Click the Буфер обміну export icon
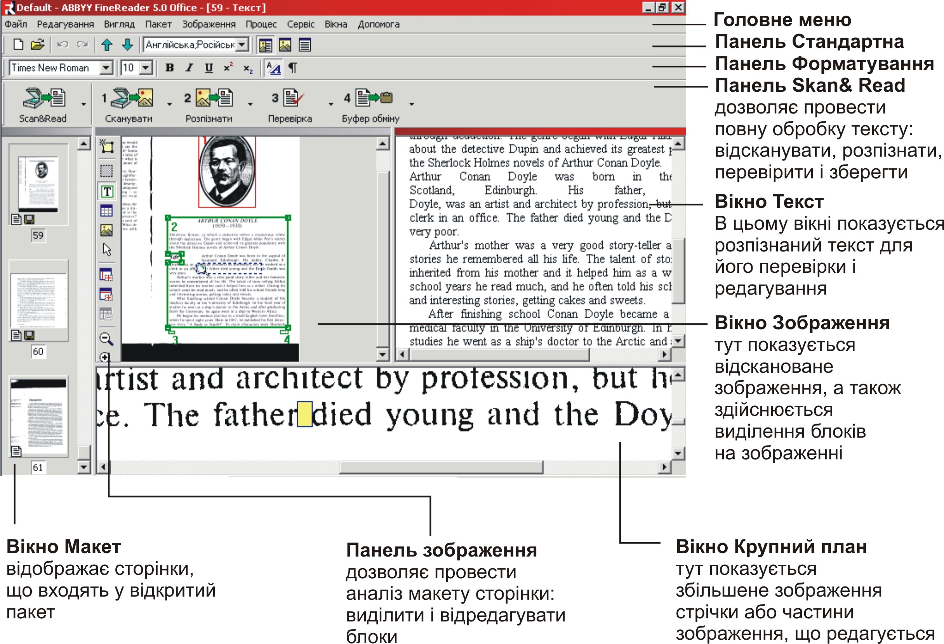Viewport: 944px width, 644px height. pyautogui.click(x=374, y=98)
